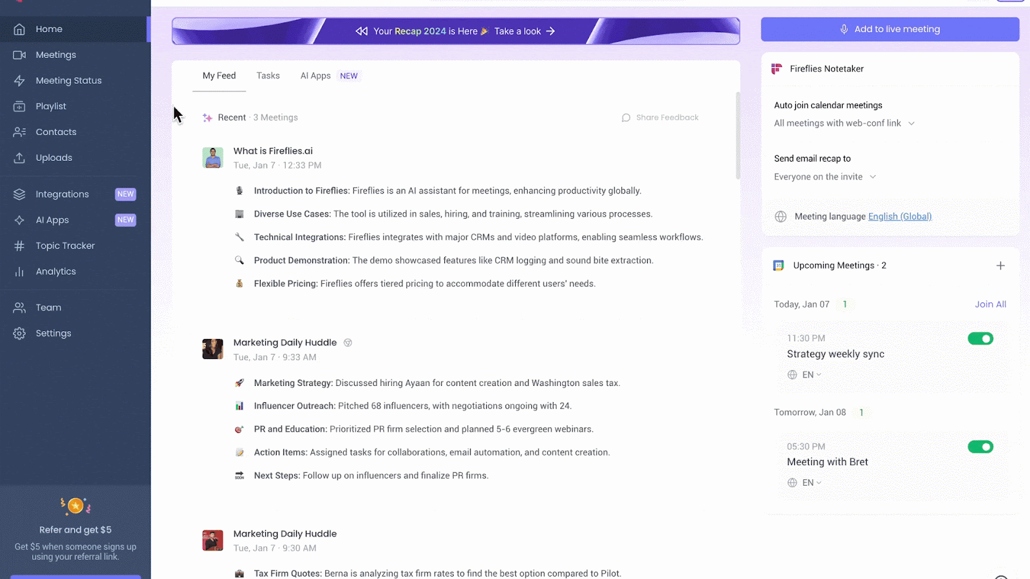Open the Contacts icon in sidebar
This screenshot has width=1030, height=579.
pos(19,132)
